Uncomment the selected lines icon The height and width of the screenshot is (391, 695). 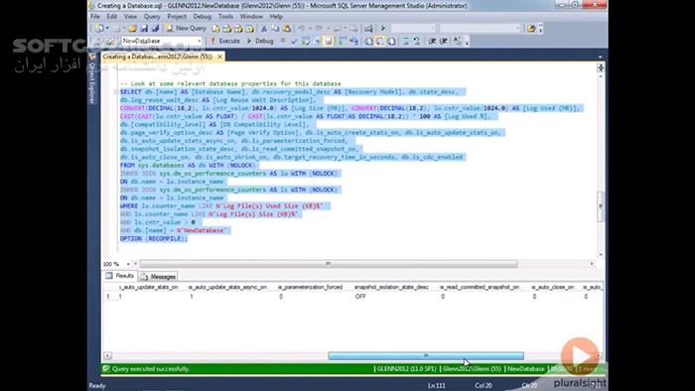(x=417, y=41)
